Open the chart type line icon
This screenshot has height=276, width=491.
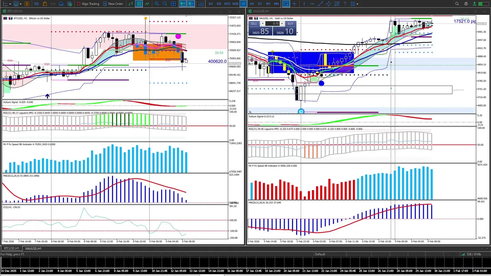[6, 4]
